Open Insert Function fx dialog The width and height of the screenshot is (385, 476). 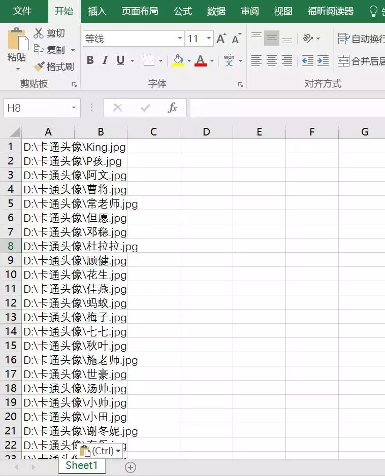coord(172,108)
